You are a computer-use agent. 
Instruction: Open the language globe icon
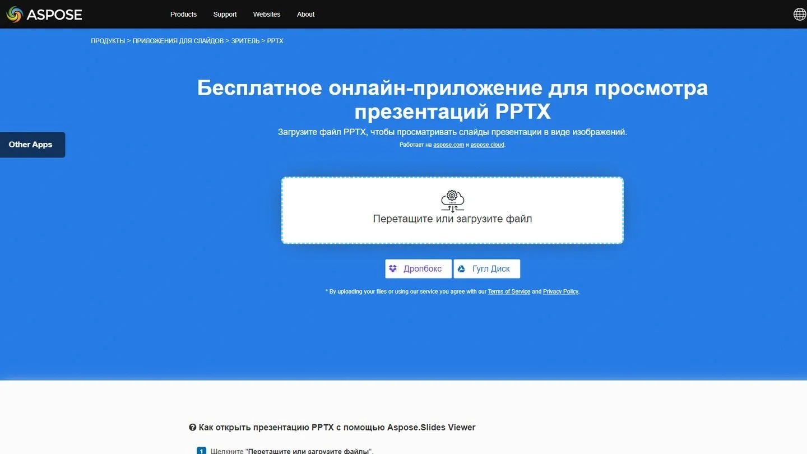pos(800,14)
